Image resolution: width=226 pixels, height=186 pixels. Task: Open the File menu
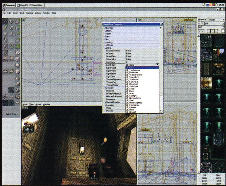pos(4,13)
